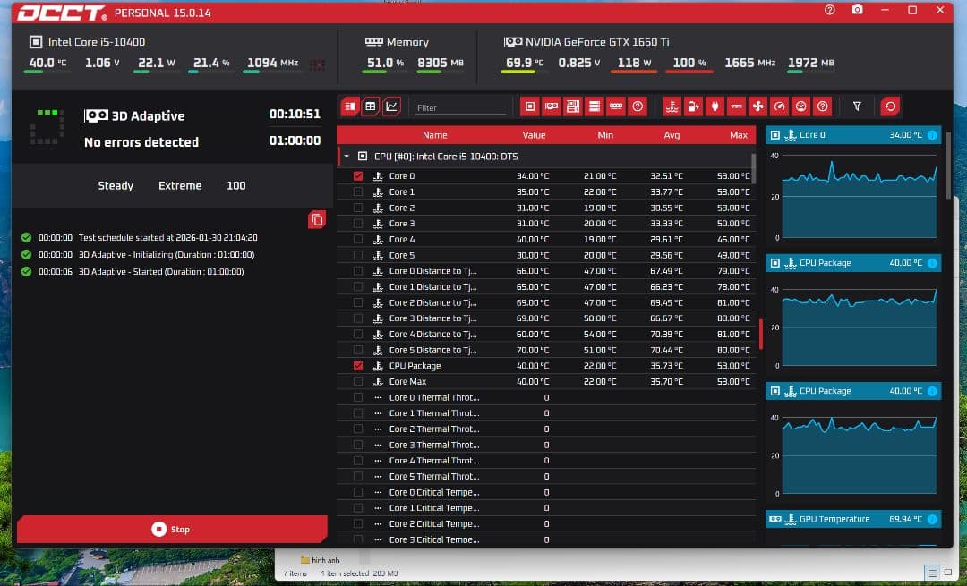Viewport: 967px width, 586px height.
Task: Click the screenshot camera icon in title bar
Action: pyautogui.click(x=857, y=10)
